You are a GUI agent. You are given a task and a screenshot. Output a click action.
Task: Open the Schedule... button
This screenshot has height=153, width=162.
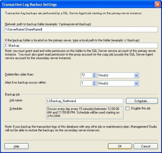pyautogui.click(x=142, y=101)
